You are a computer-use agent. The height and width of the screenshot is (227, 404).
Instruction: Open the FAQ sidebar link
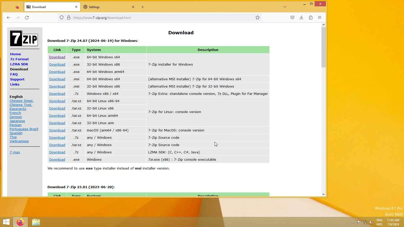[x=14, y=74]
